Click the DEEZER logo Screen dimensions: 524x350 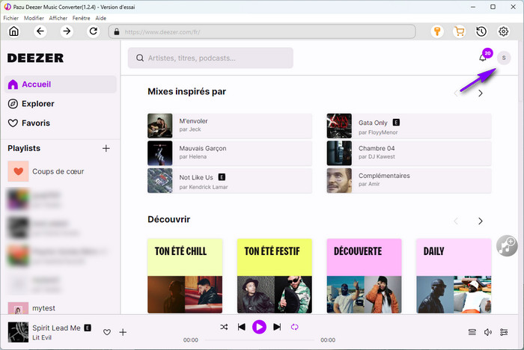coord(35,58)
